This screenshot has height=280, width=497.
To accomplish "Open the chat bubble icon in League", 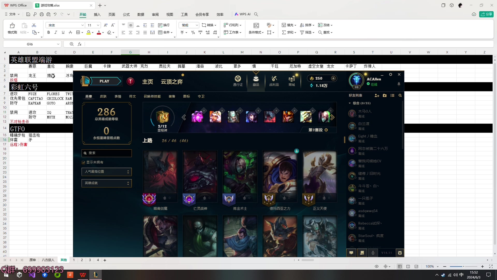I will click(351, 253).
